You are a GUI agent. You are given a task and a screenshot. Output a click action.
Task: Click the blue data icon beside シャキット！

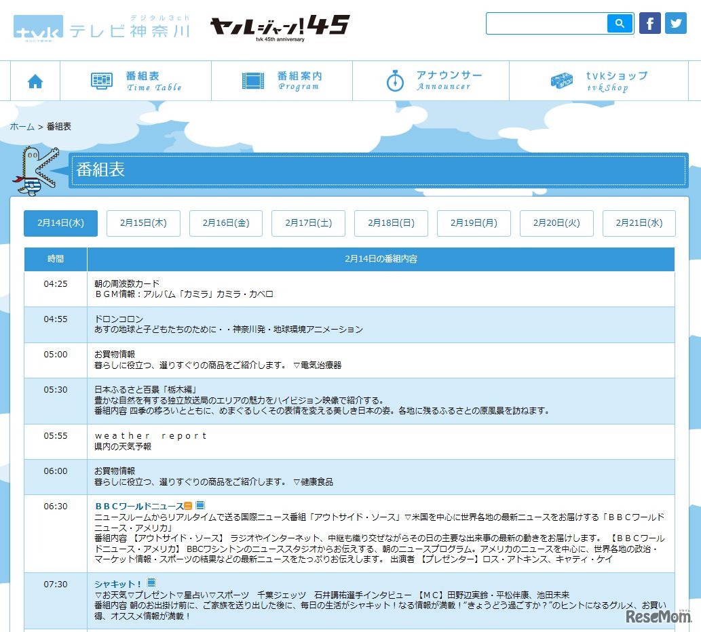(151, 580)
